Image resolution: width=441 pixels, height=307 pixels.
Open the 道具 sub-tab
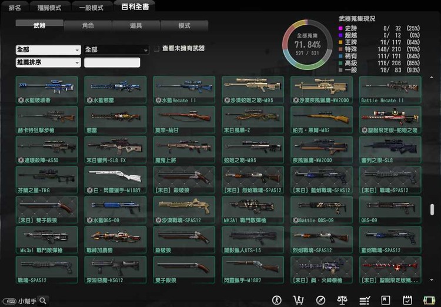click(136, 26)
